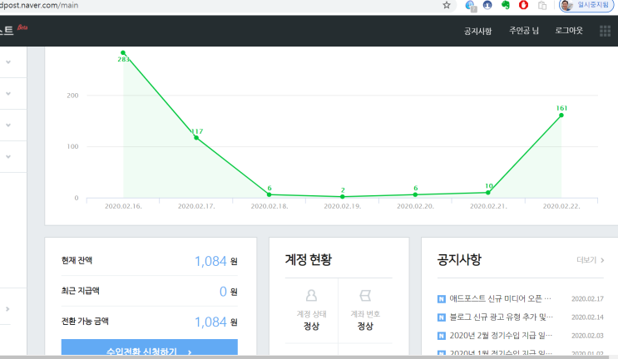Click the 2020.02.14 notice date
This screenshot has height=359, width=618.
(x=587, y=317)
